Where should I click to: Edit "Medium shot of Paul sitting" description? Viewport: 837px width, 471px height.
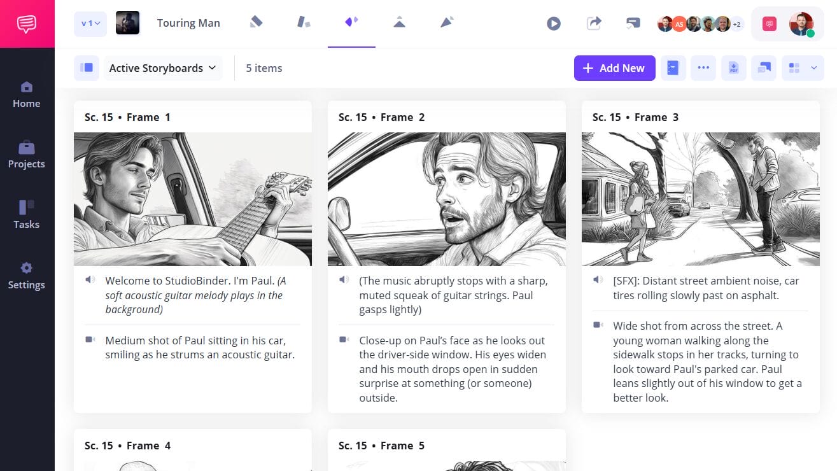click(200, 348)
